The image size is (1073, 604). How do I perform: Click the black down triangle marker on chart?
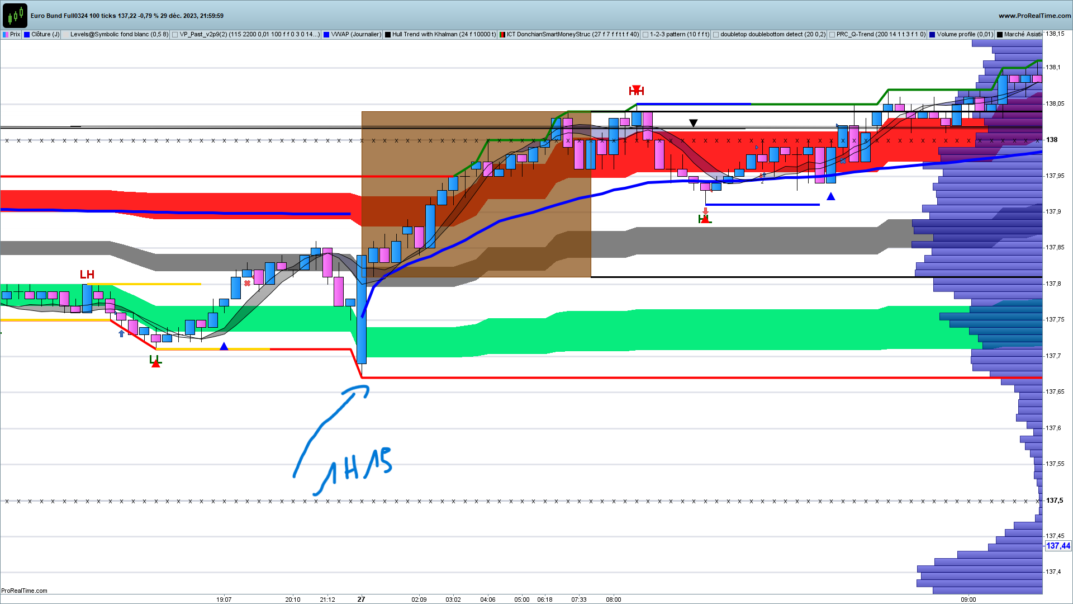tap(693, 123)
